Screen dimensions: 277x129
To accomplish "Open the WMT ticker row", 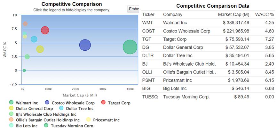I will pos(148,23).
